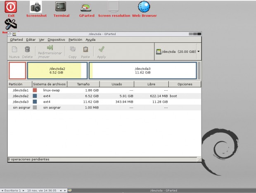Open the Partición menu
The image size is (256, 193).
pos(75,40)
